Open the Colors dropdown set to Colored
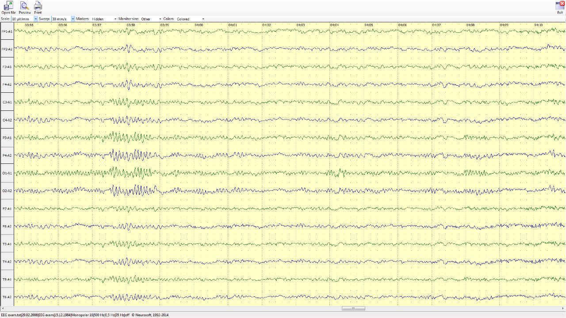 [x=203, y=19]
